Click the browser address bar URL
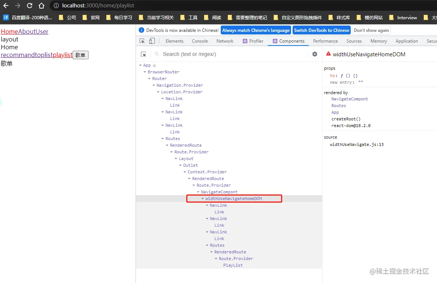Screen dimensions: 437x283 point(98,6)
